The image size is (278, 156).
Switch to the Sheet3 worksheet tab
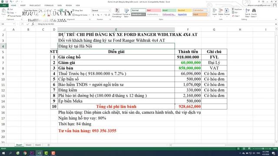click(38, 145)
